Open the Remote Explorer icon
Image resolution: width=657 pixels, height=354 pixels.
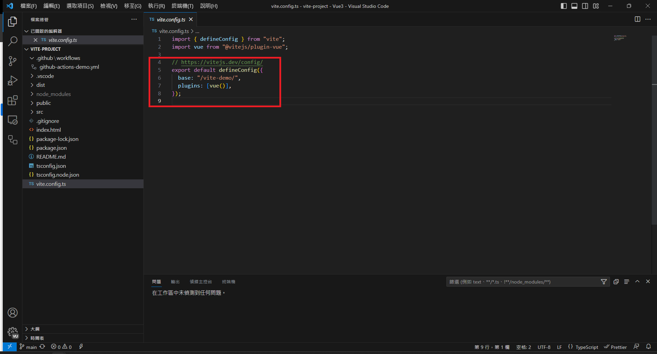[x=13, y=120]
